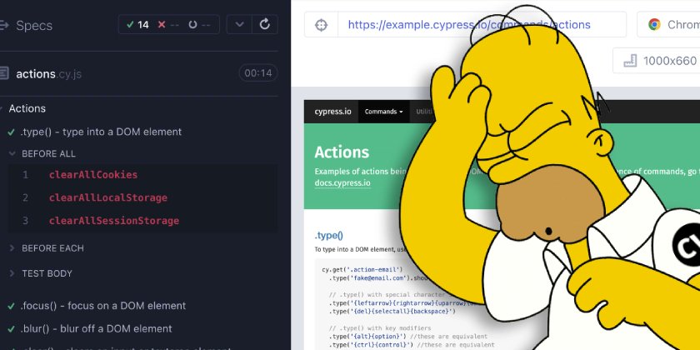Select the clearAllLocalStorage command
The width and height of the screenshot is (700, 350).
pos(108,197)
